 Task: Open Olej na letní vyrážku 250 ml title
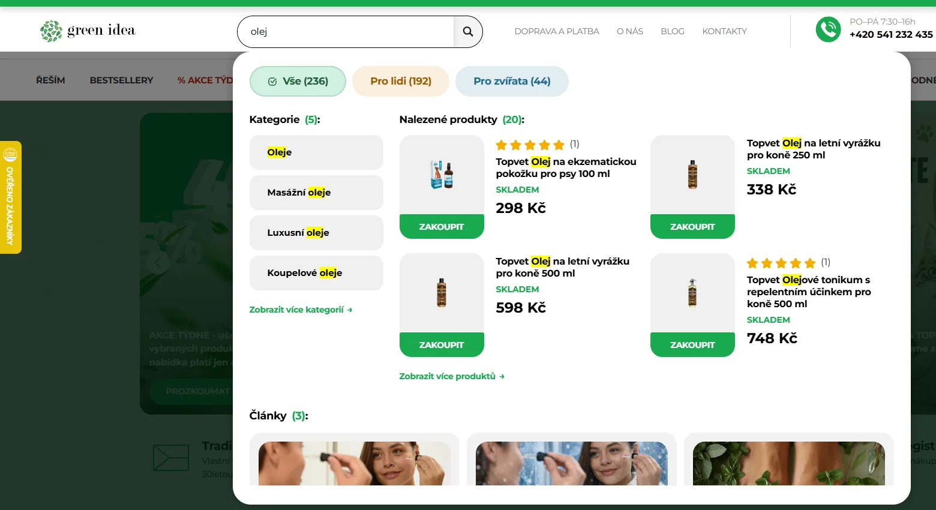[x=814, y=149]
